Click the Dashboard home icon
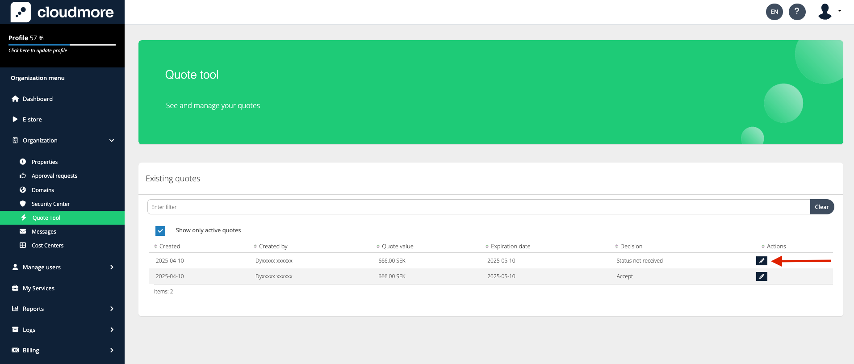854x364 pixels. click(x=15, y=99)
